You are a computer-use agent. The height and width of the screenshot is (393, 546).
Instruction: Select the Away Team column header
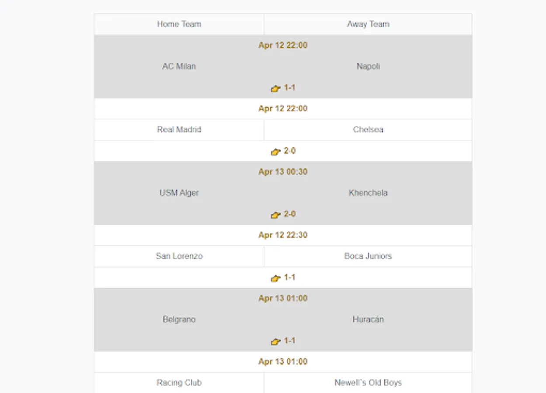(368, 24)
